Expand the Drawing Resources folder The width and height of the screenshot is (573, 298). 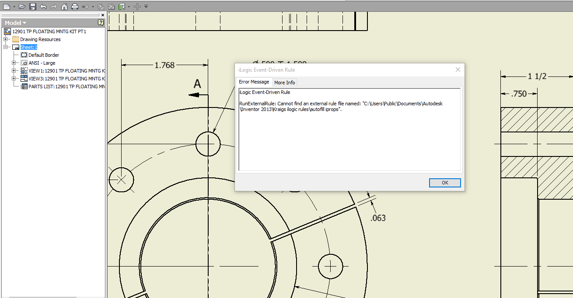tap(6, 39)
